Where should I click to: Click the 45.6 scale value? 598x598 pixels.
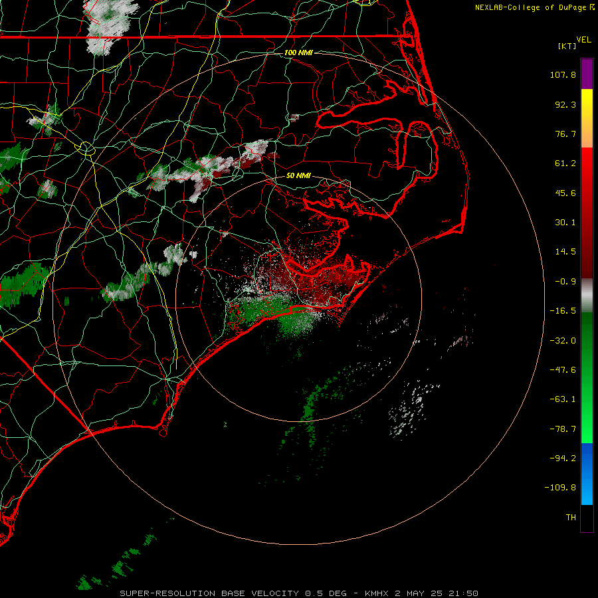click(x=565, y=193)
